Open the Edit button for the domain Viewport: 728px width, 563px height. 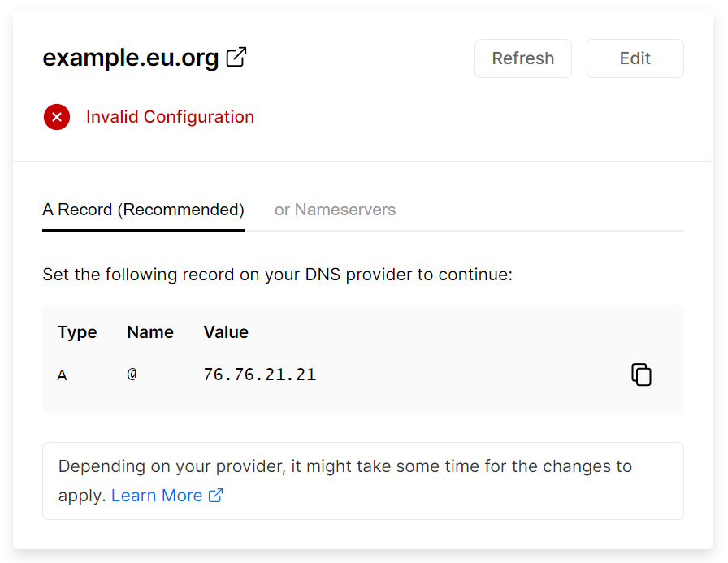coord(635,58)
